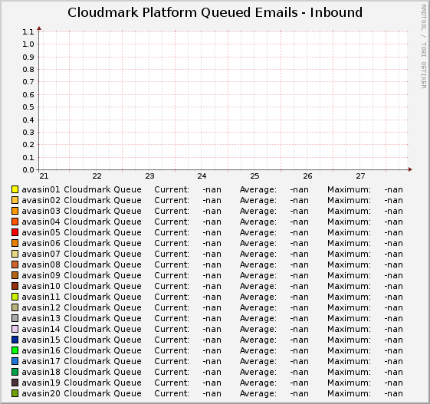Click the y-axis label '1.1'
This screenshot has width=430, height=404.
(x=28, y=32)
